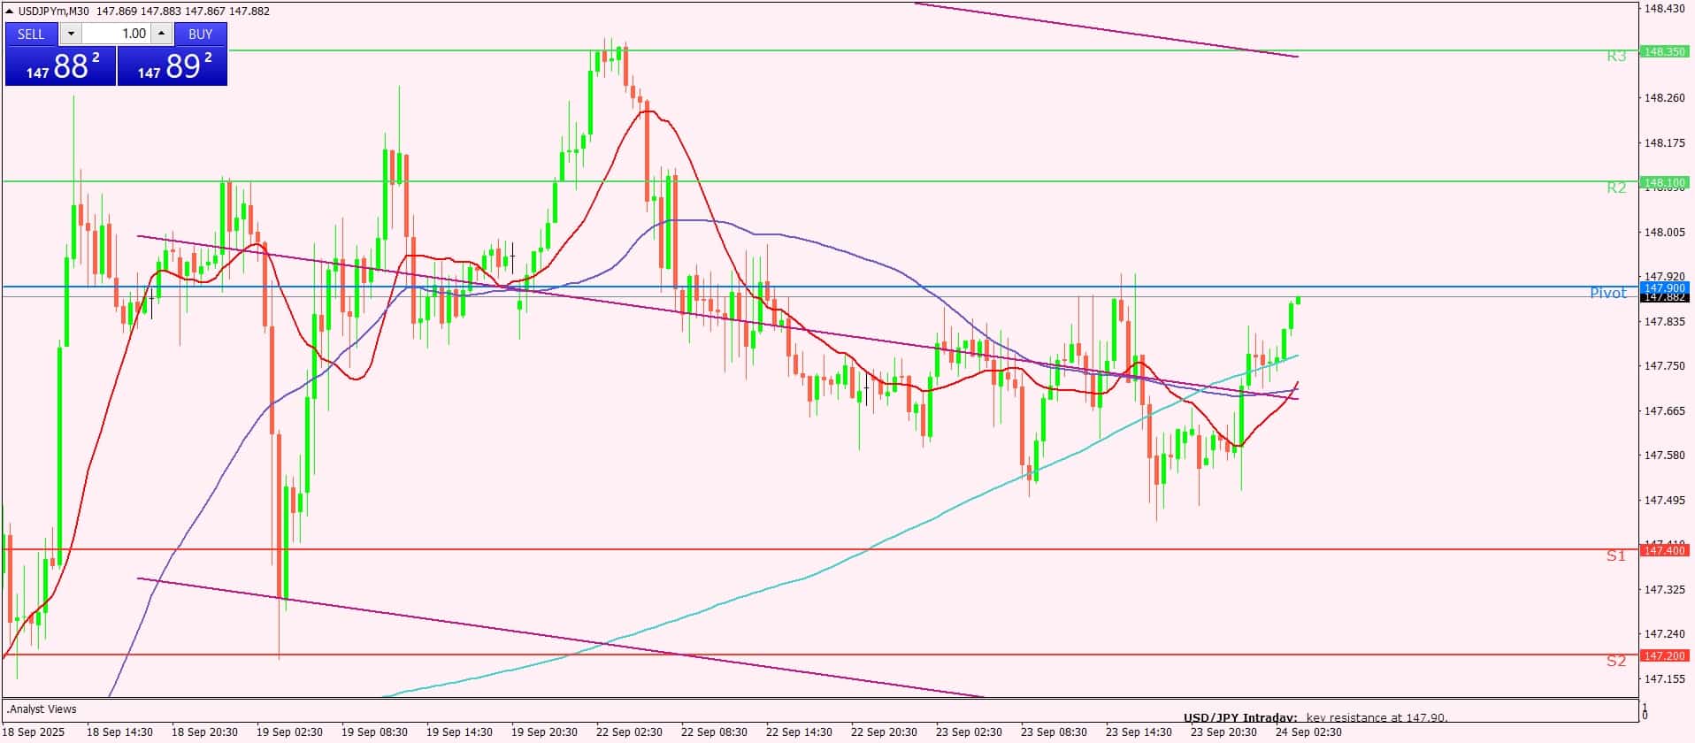
Task: Click the 23 Sep 20:30 time label
Action: point(1223,732)
